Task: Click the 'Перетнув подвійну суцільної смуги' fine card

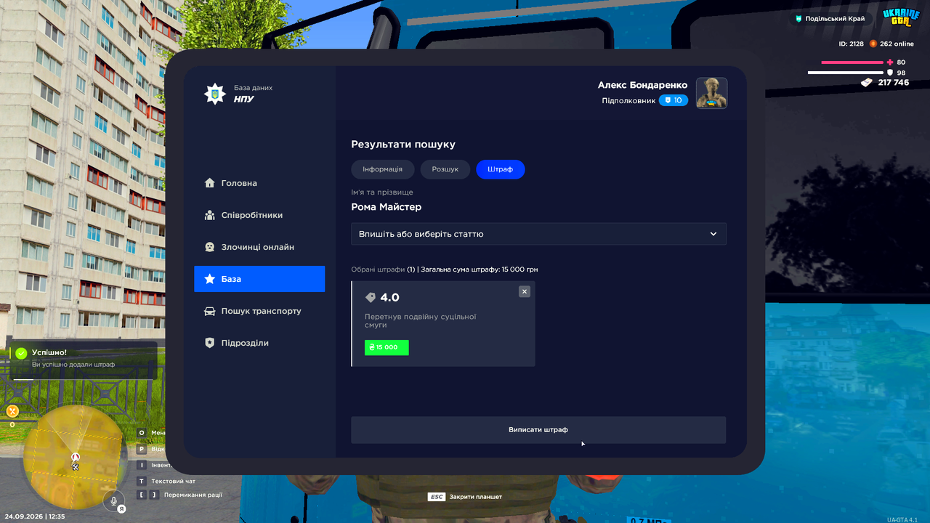Action: pyautogui.click(x=443, y=324)
